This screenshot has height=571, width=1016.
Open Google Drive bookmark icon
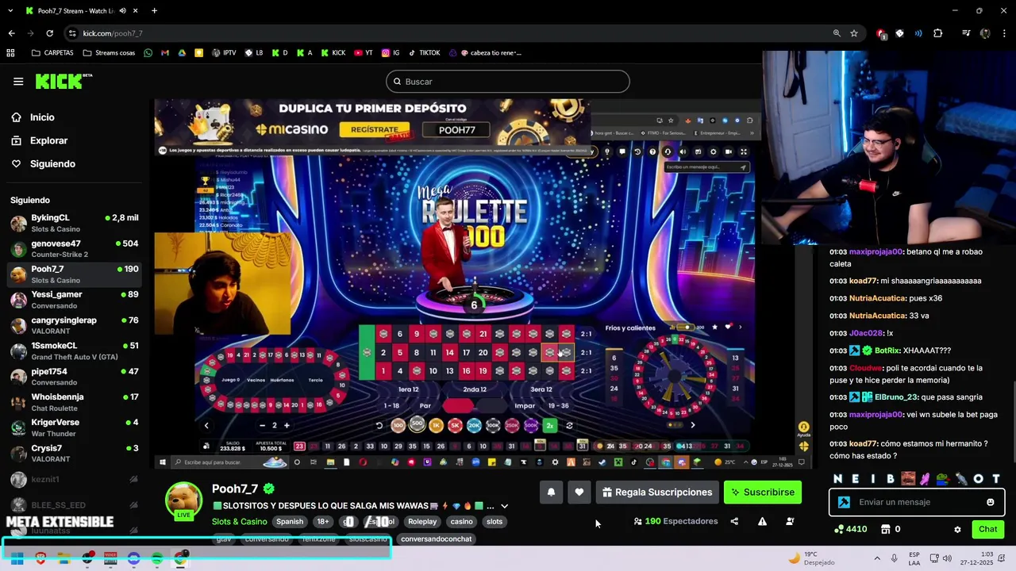click(182, 53)
